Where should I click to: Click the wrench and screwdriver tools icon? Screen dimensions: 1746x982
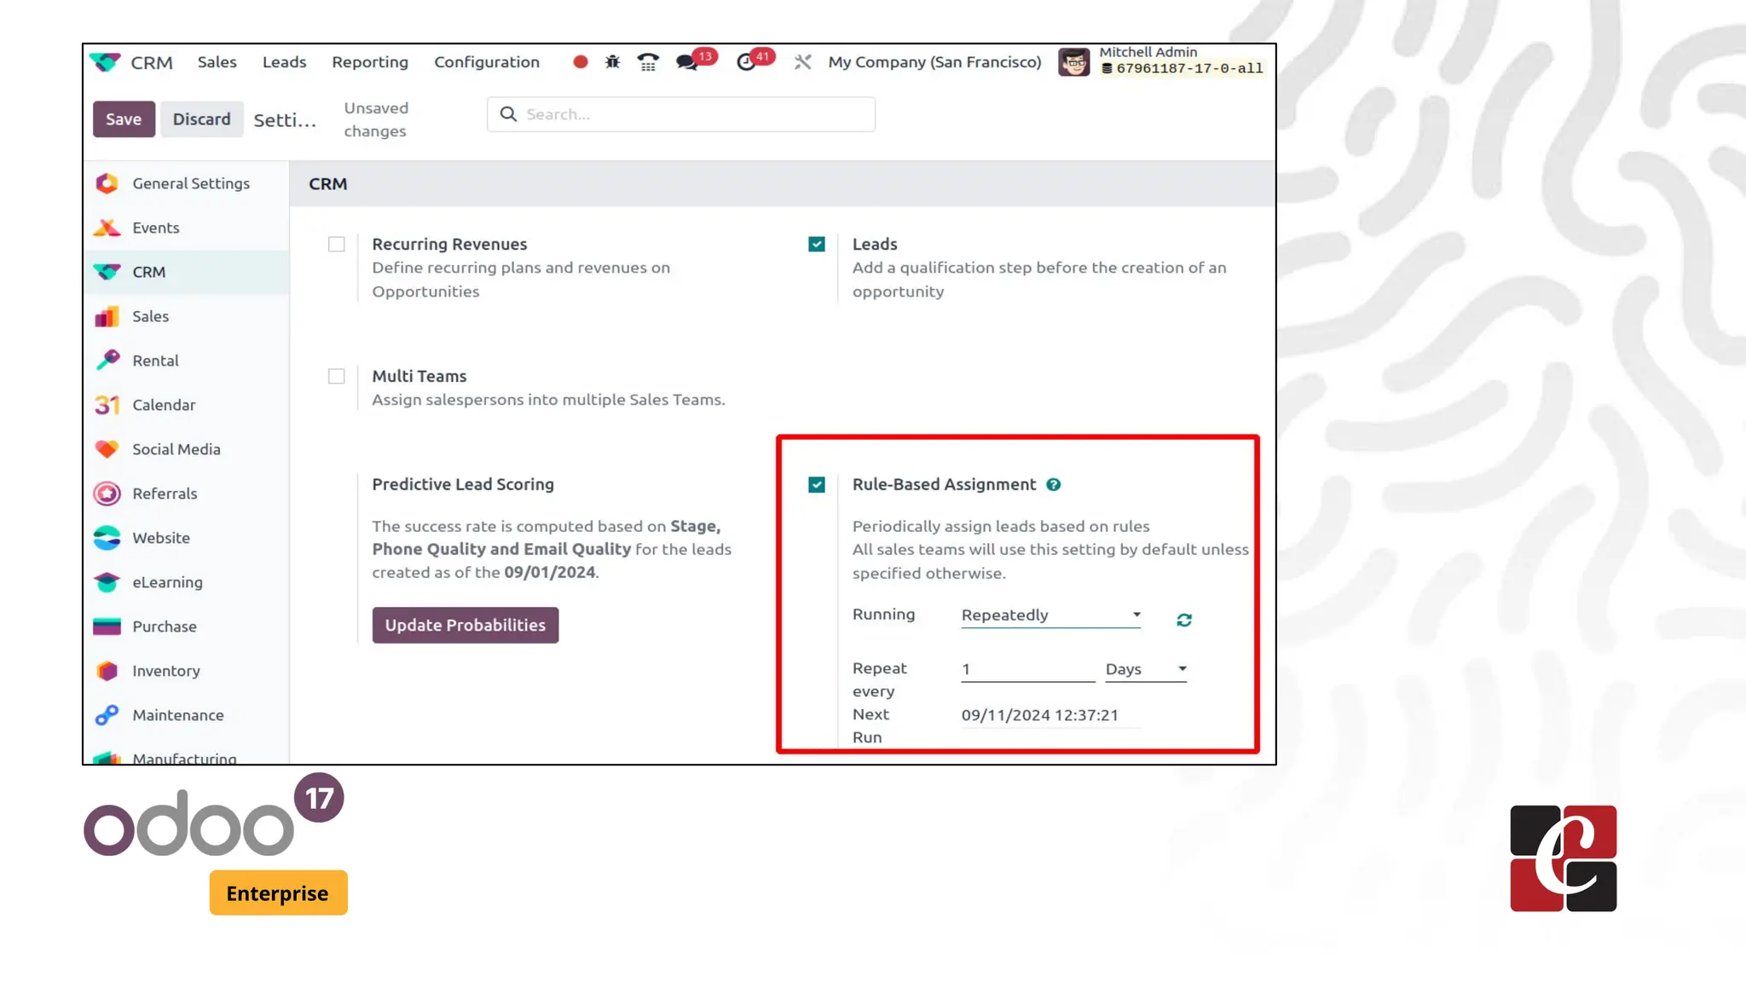point(802,62)
